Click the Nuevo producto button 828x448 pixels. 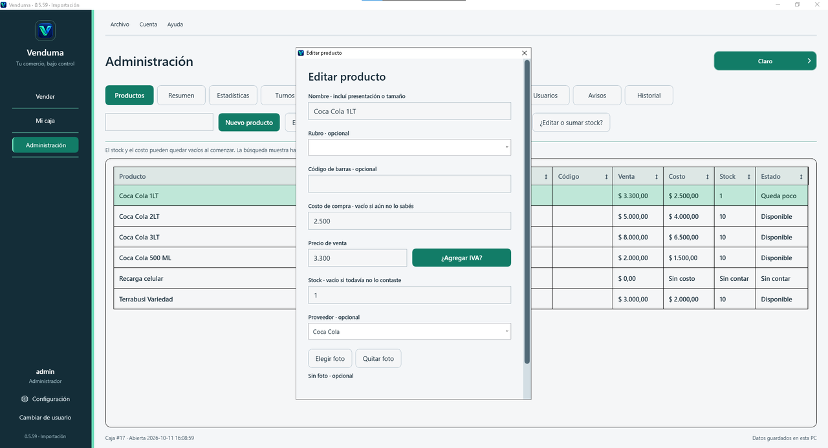(249, 123)
